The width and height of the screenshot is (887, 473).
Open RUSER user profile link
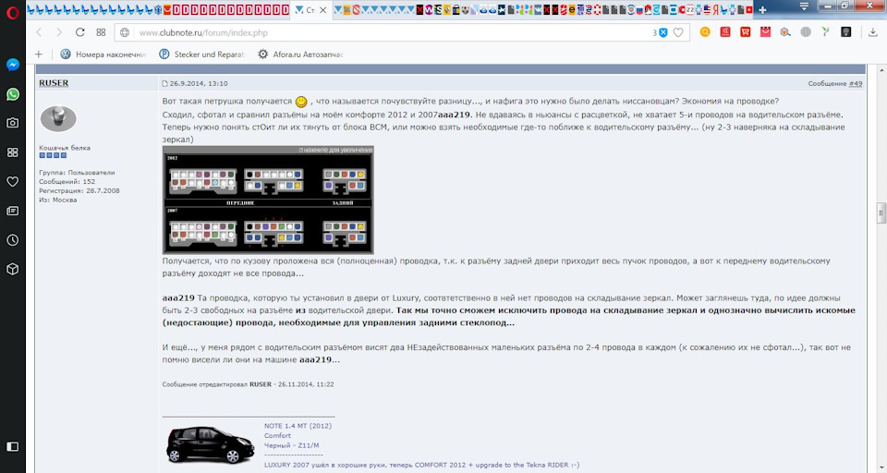click(x=54, y=82)
